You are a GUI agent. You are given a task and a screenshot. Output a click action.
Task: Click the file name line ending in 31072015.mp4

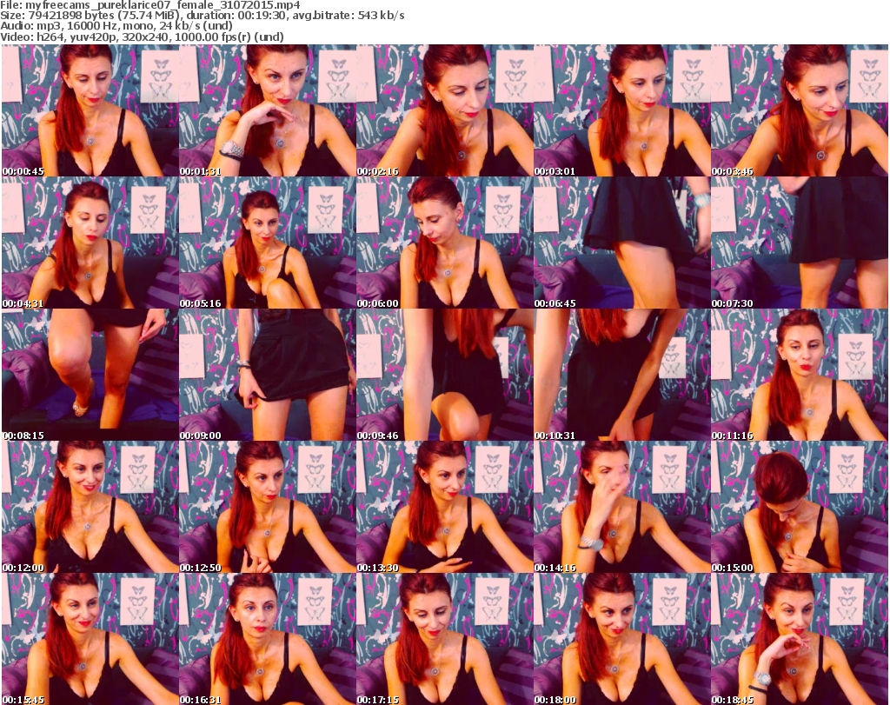(x=150, y=5)
